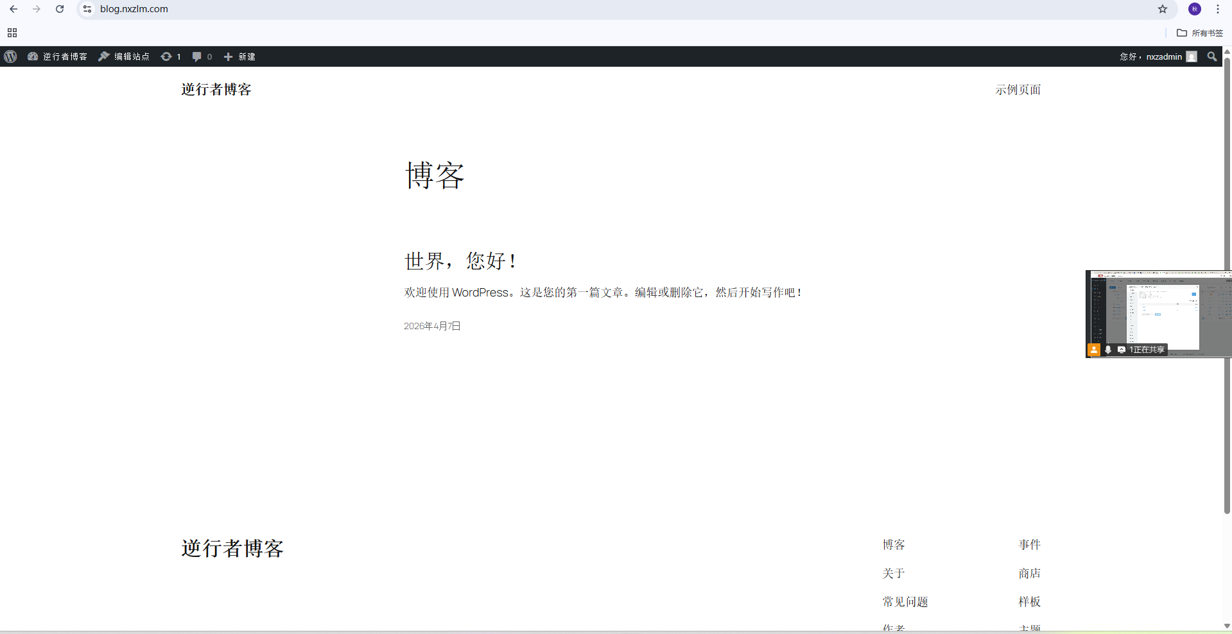This screenshot has height=634, width=1232.
Task: Click 编辑站点 in the admin bar
Action: tap(124, 56)
